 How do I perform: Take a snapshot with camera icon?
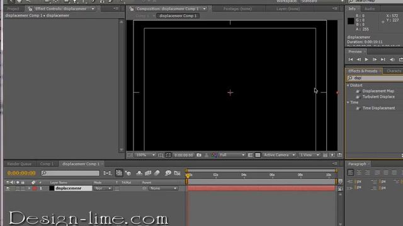tap(199, 155)
